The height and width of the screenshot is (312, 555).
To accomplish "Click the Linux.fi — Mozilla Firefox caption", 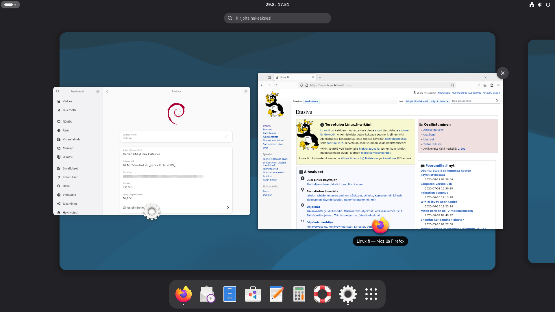I will click(380, 241).
